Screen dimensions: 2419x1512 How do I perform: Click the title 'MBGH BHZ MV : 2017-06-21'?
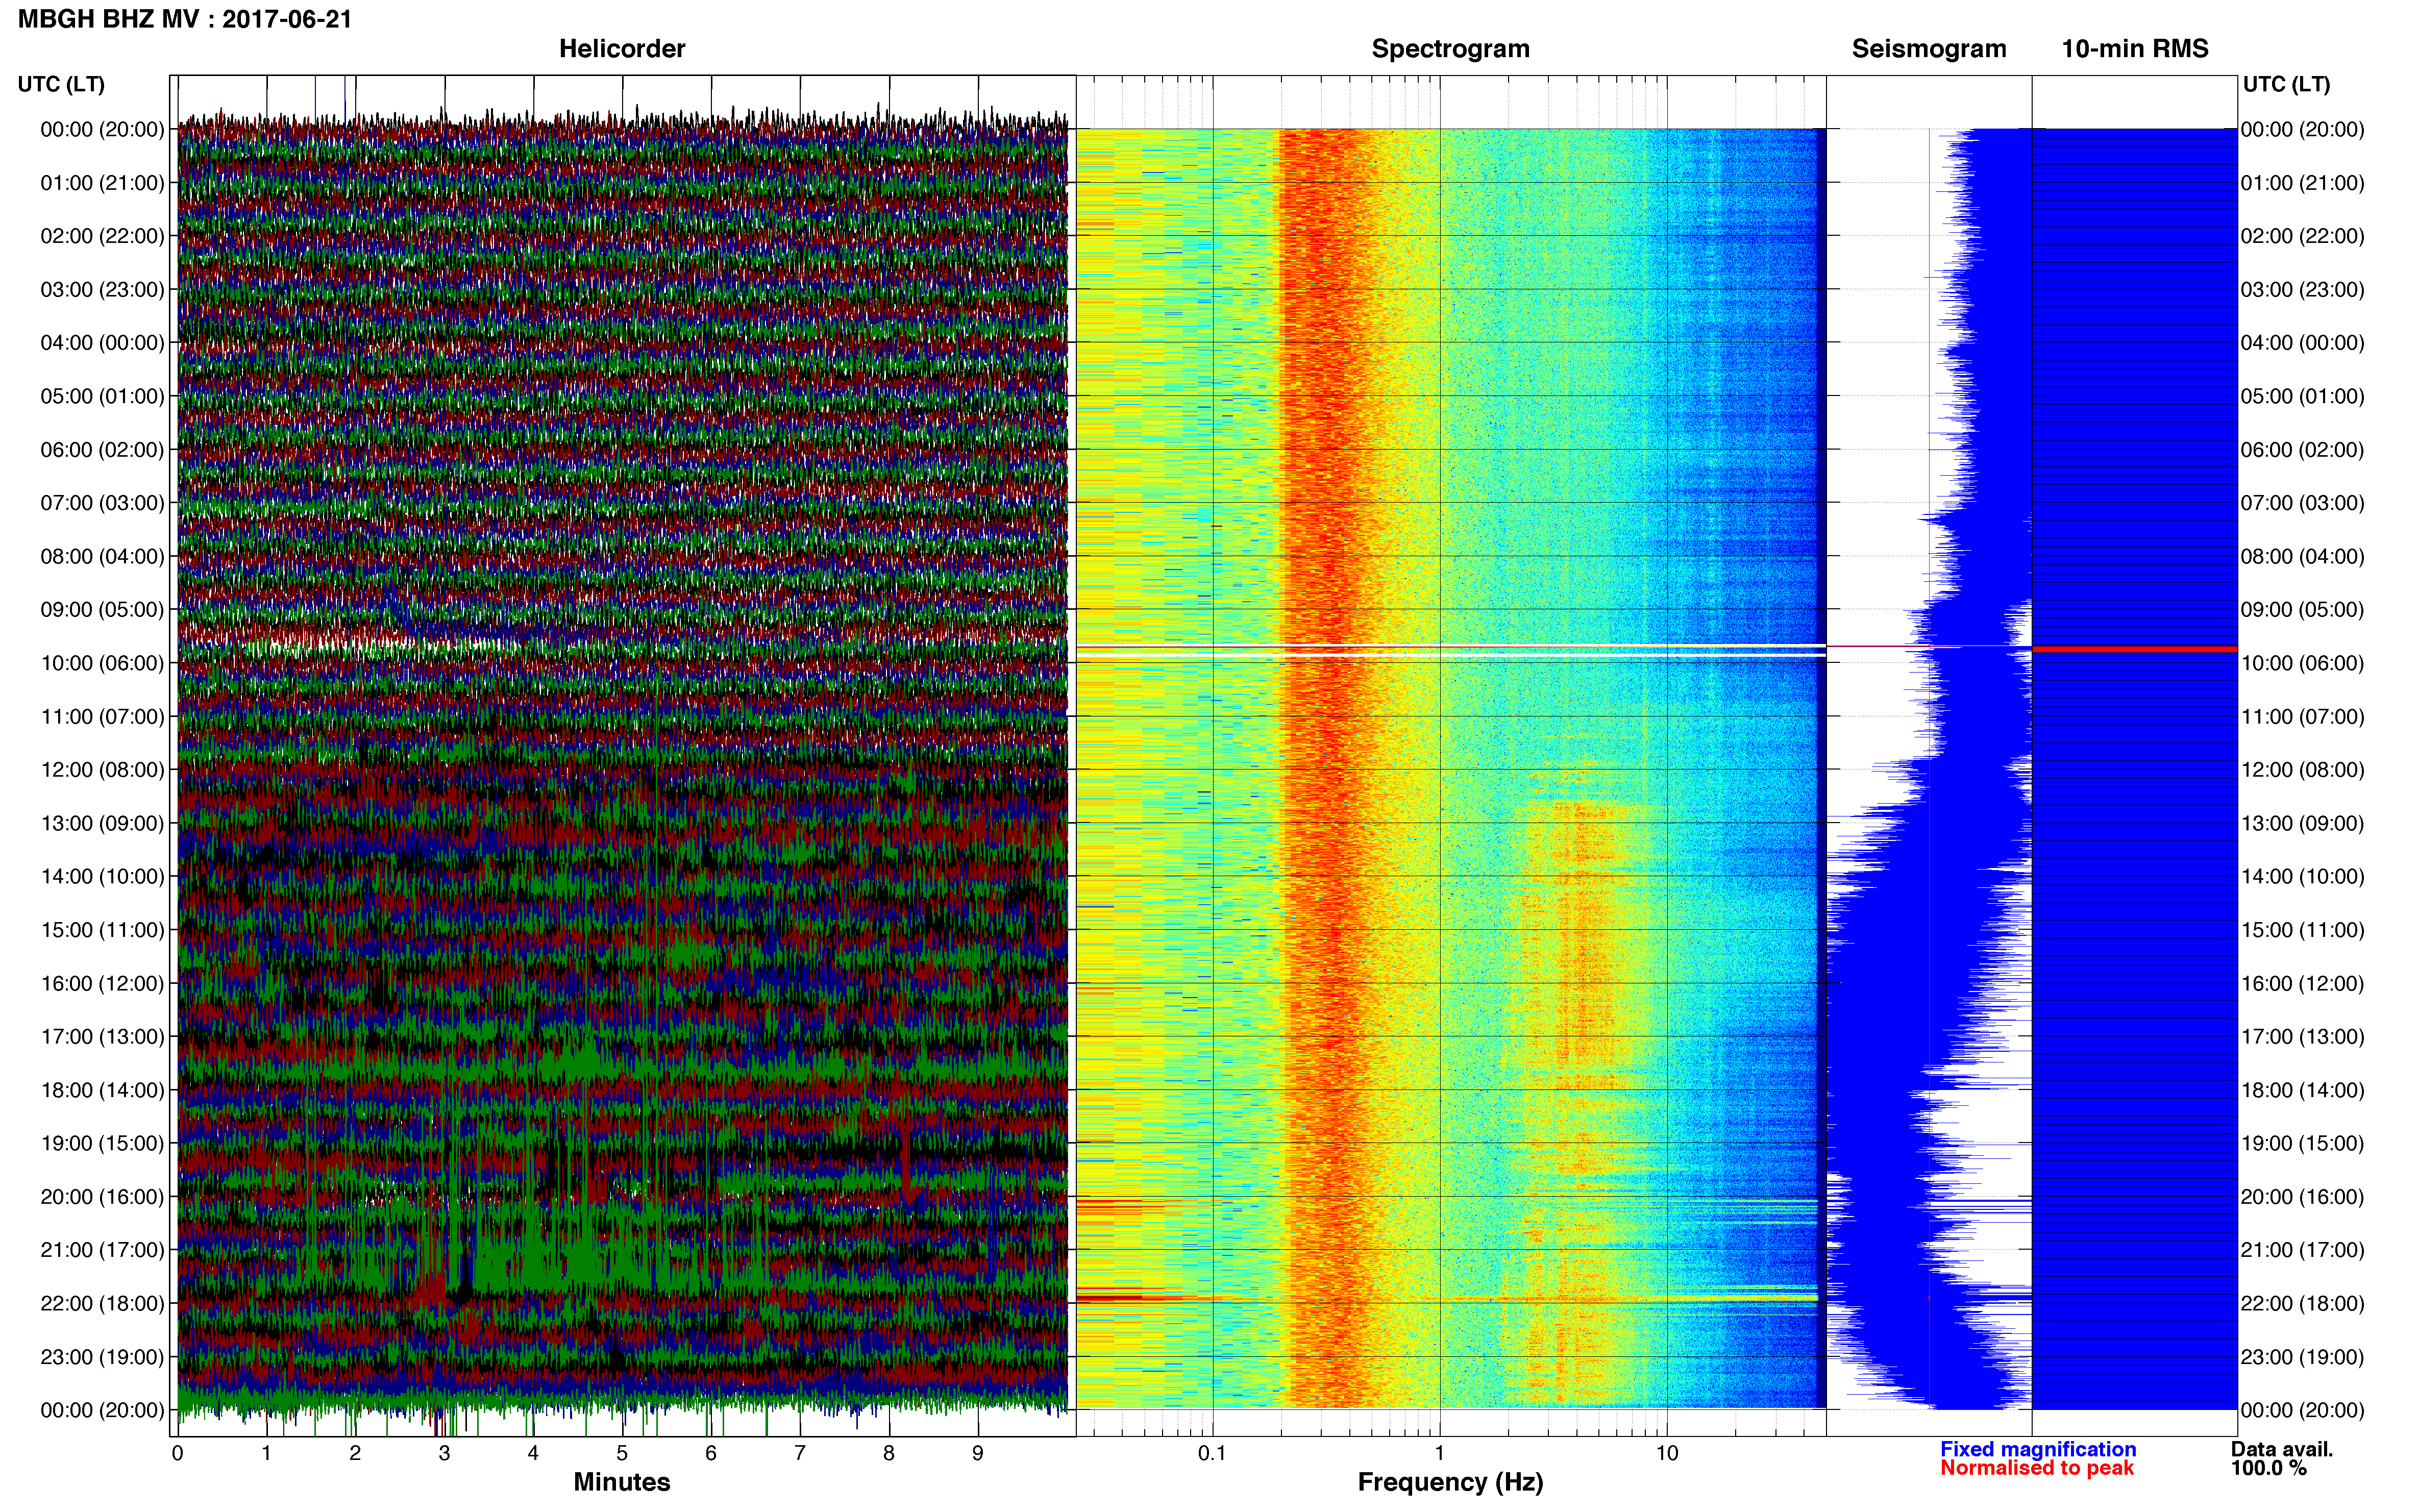(x=185, y=19)
